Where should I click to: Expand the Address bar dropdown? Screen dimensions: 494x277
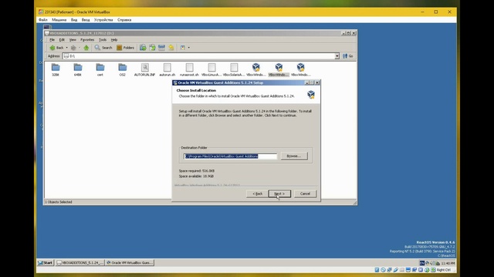click(337, 56)
